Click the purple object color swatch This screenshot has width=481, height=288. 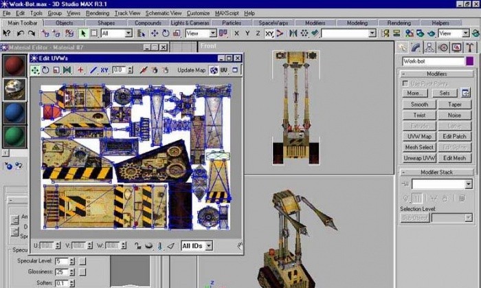coord(469,61)
